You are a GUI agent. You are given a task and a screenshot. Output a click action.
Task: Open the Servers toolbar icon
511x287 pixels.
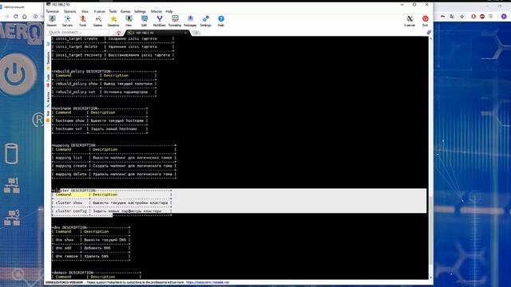pyautogui.click(x=67, y=21)
